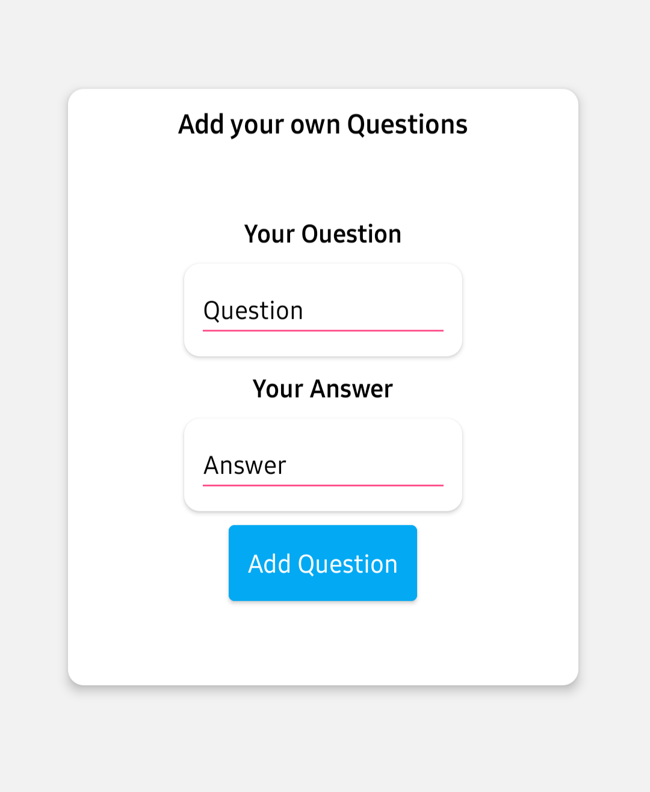Click the Add Question button
The width and height of the screenshot is (650, 792).
(323, 563)
